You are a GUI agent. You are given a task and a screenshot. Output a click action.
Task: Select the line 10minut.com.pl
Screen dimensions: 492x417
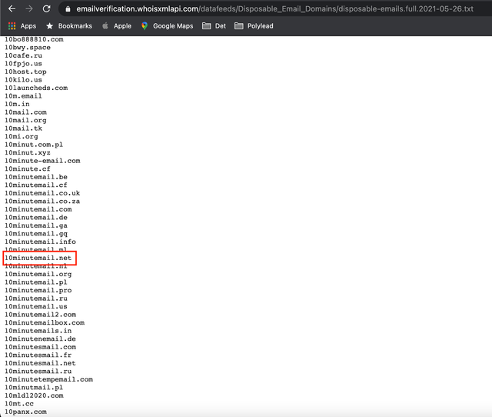point(34,145)
